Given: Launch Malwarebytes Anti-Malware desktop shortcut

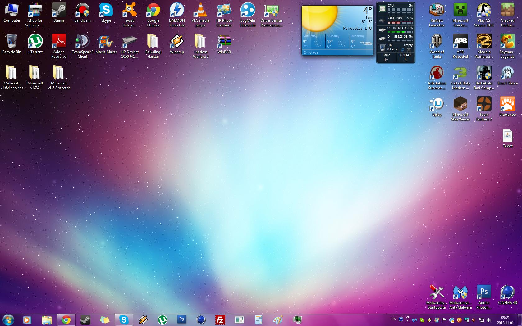Looking at the screenshot, I should 460,297.
